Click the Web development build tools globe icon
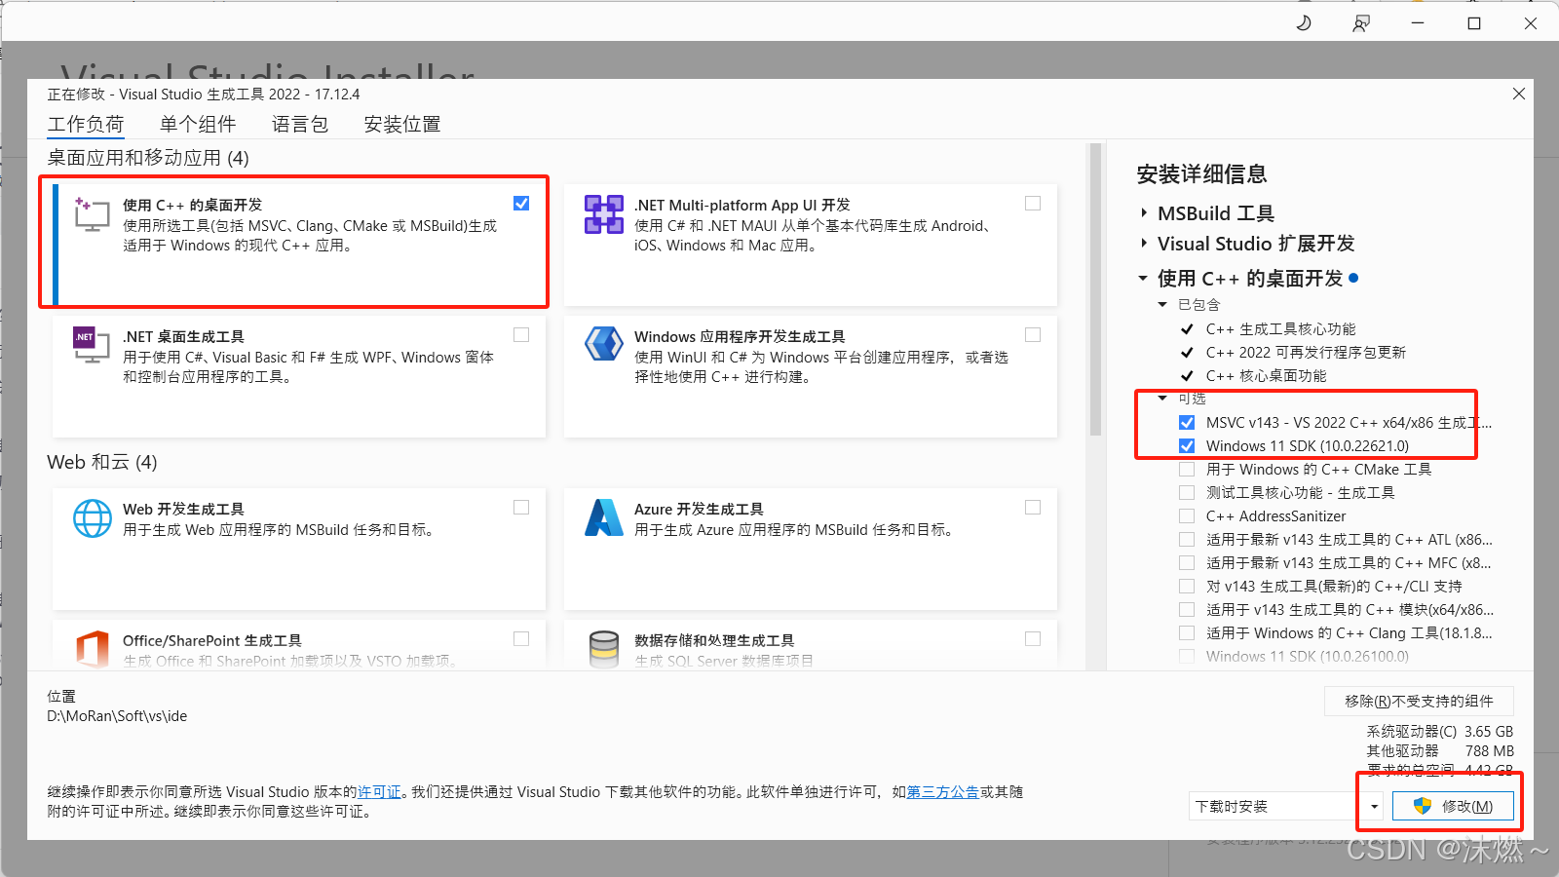Image resolution: width=1559 pixels, height=877 pixels. coord(92,517)
